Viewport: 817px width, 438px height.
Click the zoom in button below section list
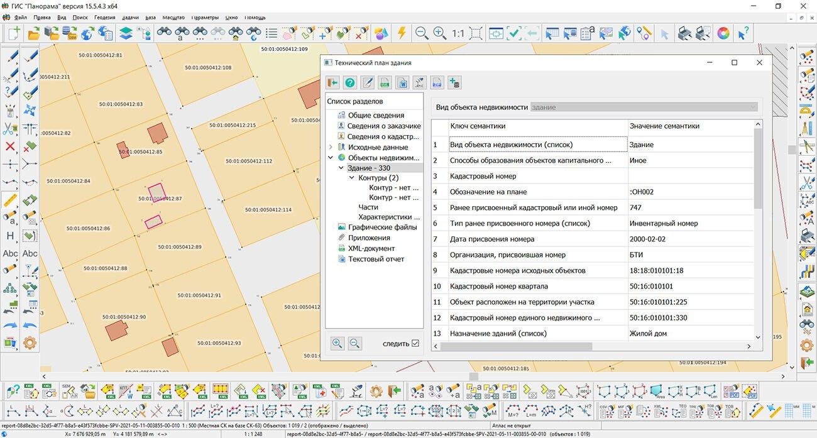(337, 343)
